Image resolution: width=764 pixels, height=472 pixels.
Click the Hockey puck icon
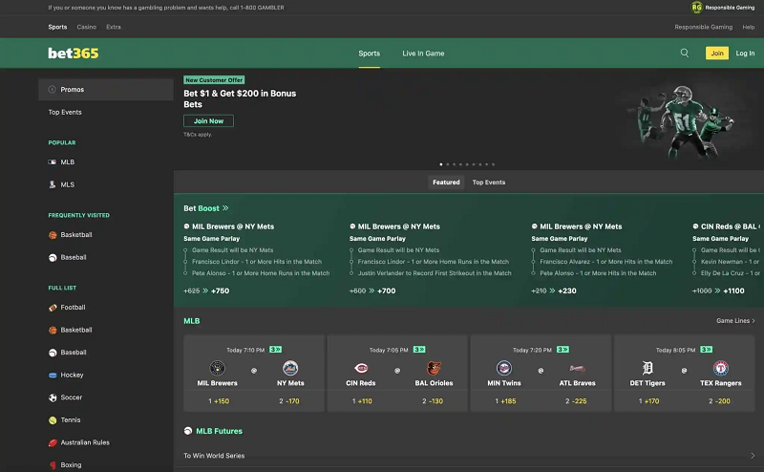click(x=53, y=375)
